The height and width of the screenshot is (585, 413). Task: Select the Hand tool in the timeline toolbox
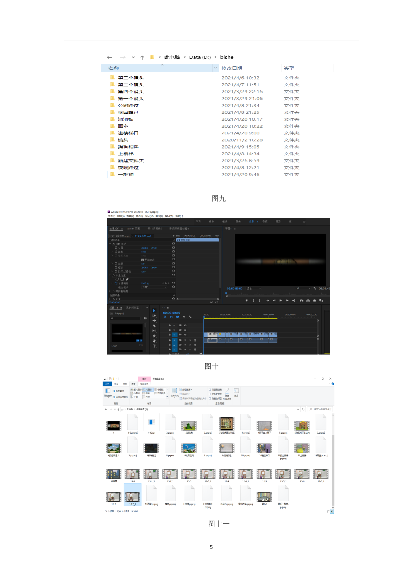[x=154, y=341]
